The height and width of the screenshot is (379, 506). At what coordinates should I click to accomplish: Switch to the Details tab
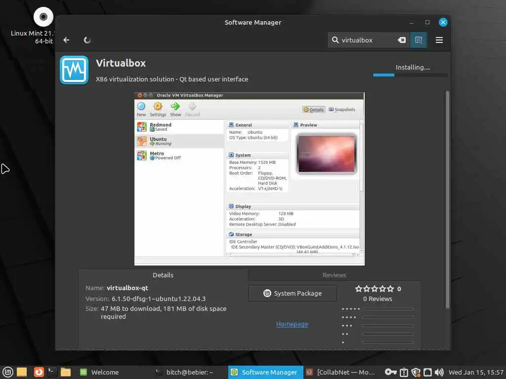point(163,275)
